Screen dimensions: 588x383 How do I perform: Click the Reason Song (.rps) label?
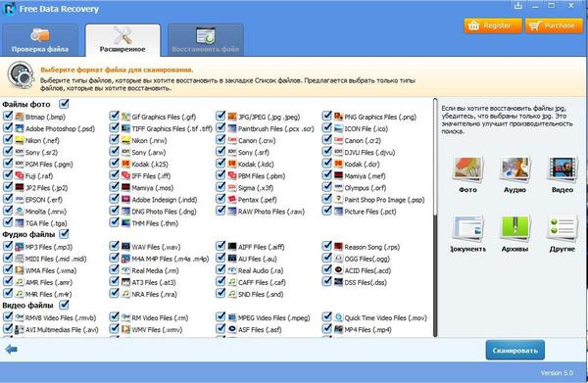tap(372, 248)
